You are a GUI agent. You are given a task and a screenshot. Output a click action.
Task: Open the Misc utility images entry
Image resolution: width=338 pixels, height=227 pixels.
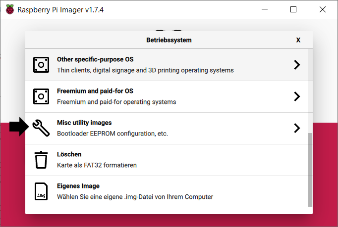tap(167, 128)
